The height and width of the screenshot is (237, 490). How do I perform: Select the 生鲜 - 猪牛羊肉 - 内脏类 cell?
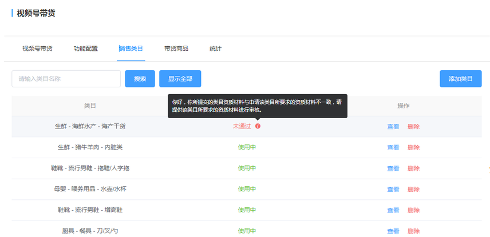pyautogui.click(x=90, y=147)
